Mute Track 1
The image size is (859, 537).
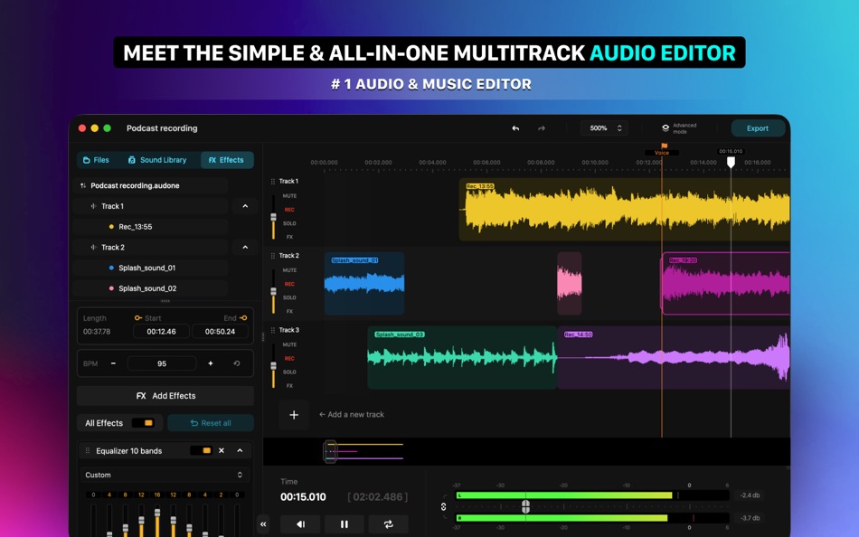pyautogui.click(x=291, y=195)
